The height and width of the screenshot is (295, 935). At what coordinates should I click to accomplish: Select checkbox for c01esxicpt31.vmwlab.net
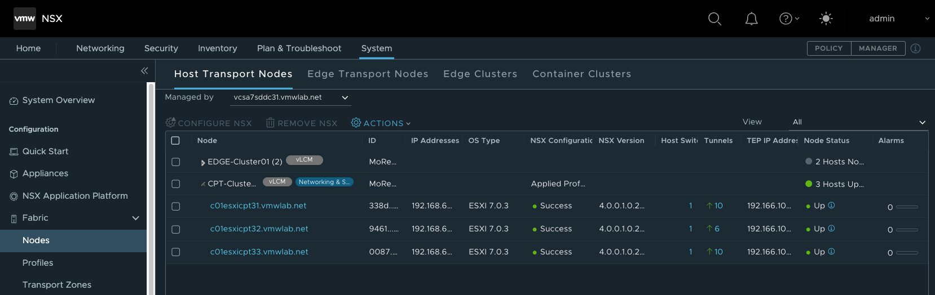pos(175,207)
